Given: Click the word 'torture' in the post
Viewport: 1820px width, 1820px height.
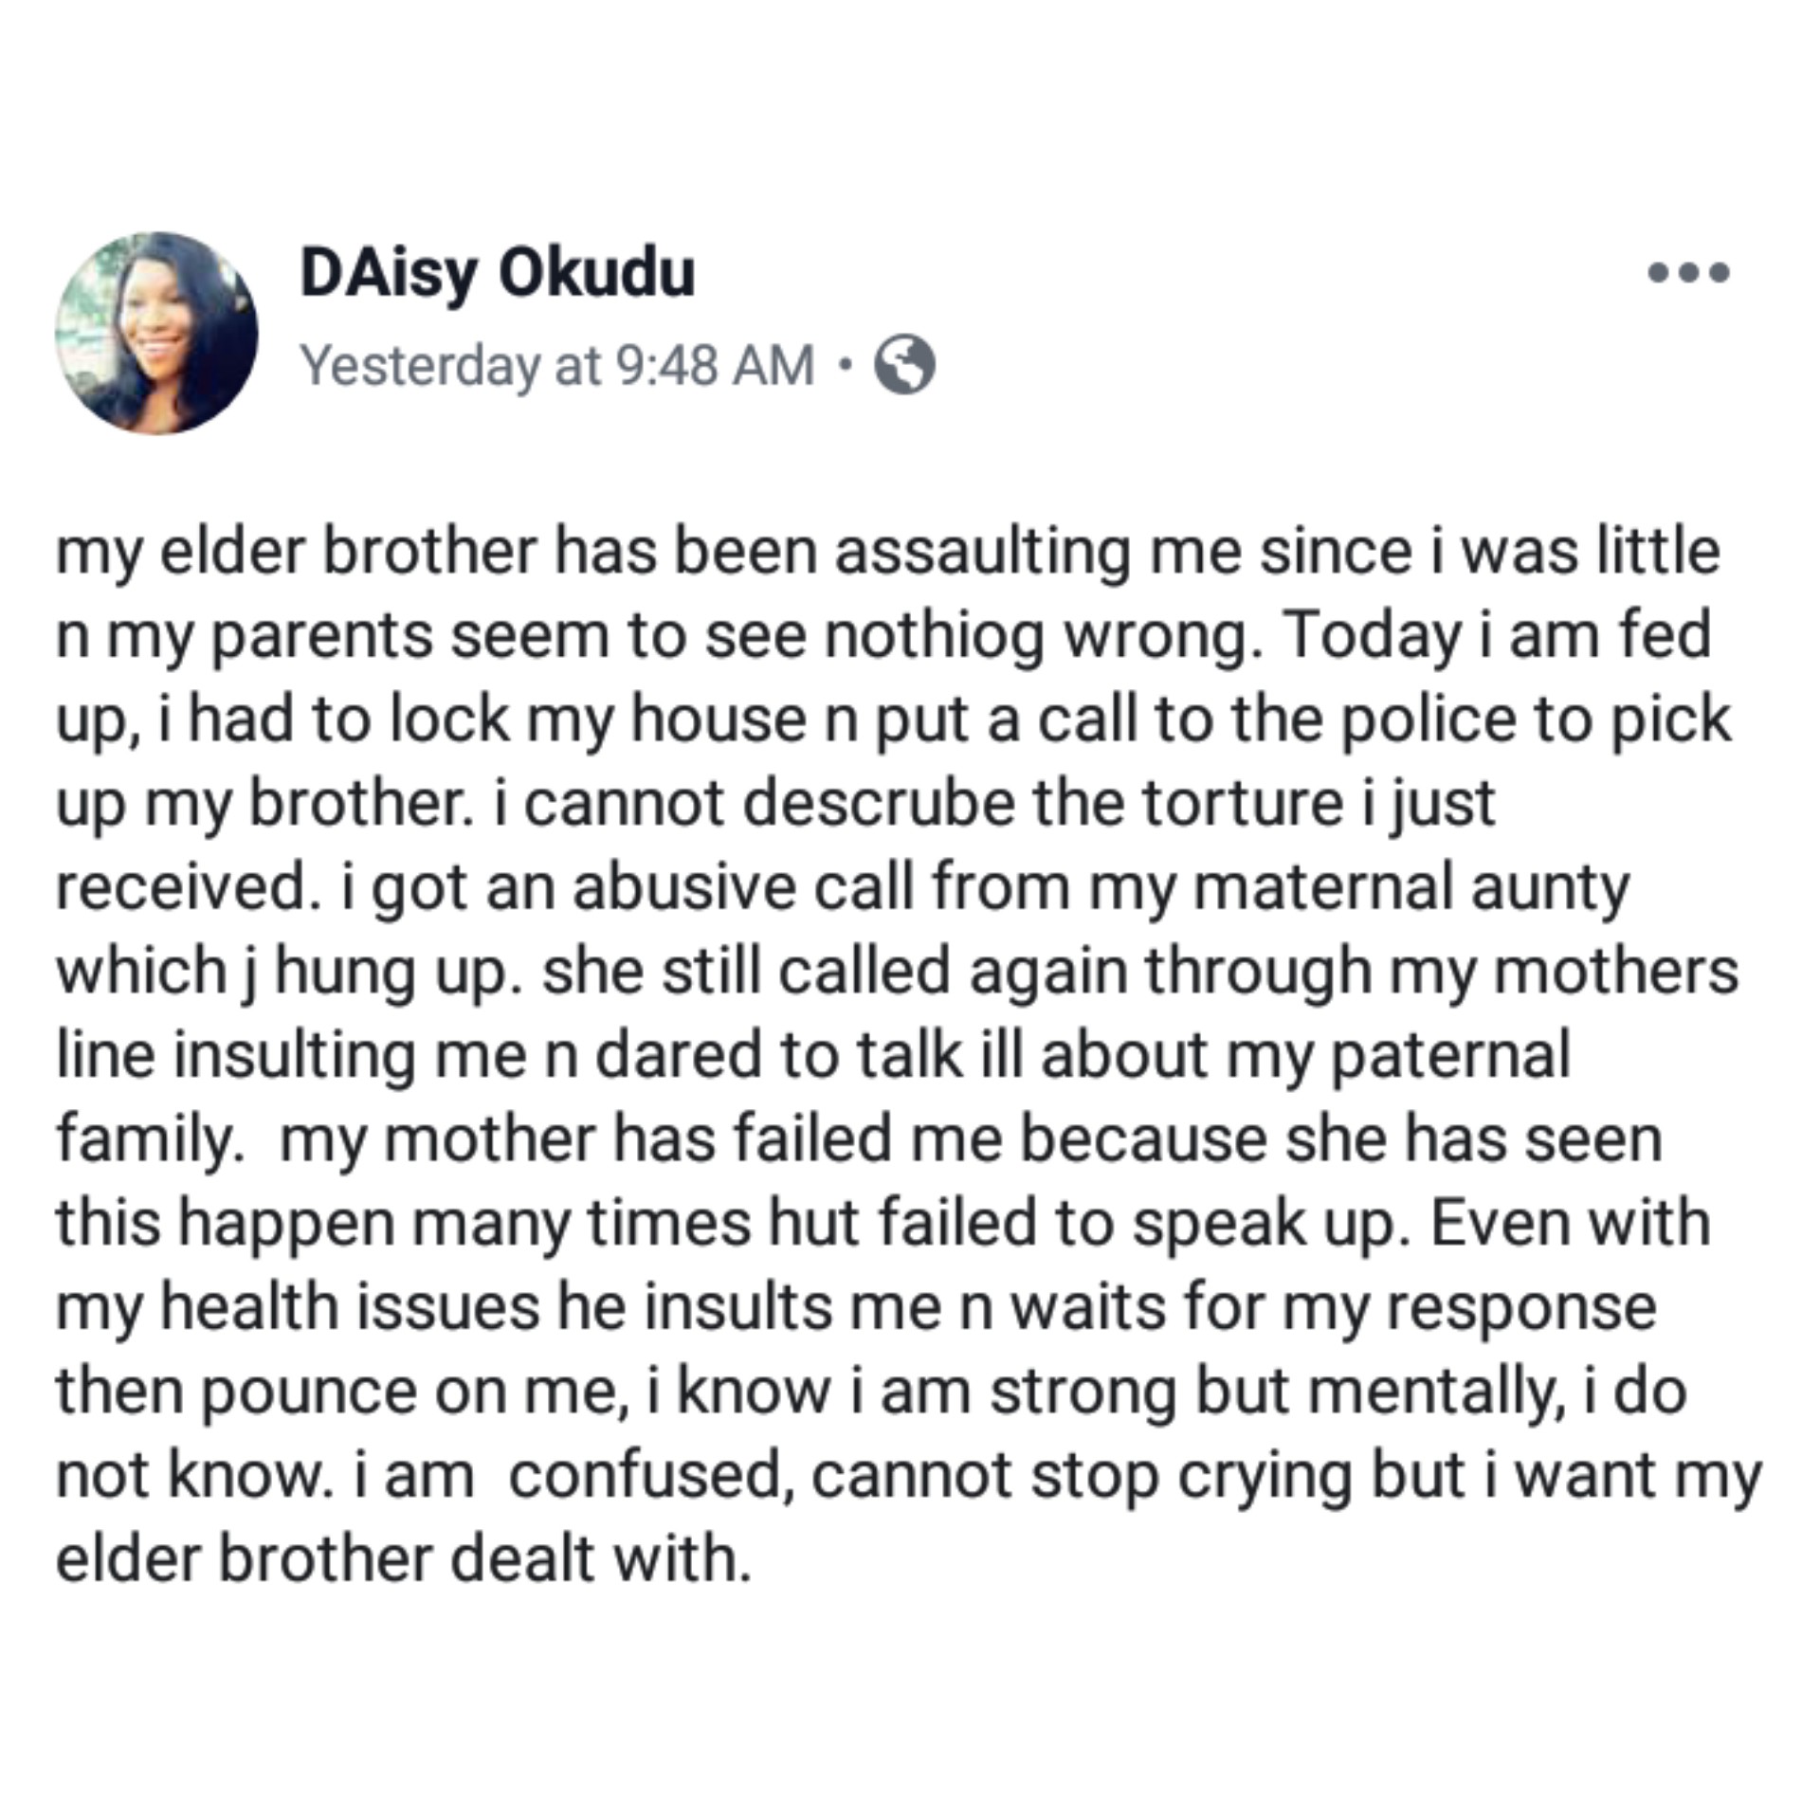Looking at the screenshot, I should click(x=1242, y=802).
